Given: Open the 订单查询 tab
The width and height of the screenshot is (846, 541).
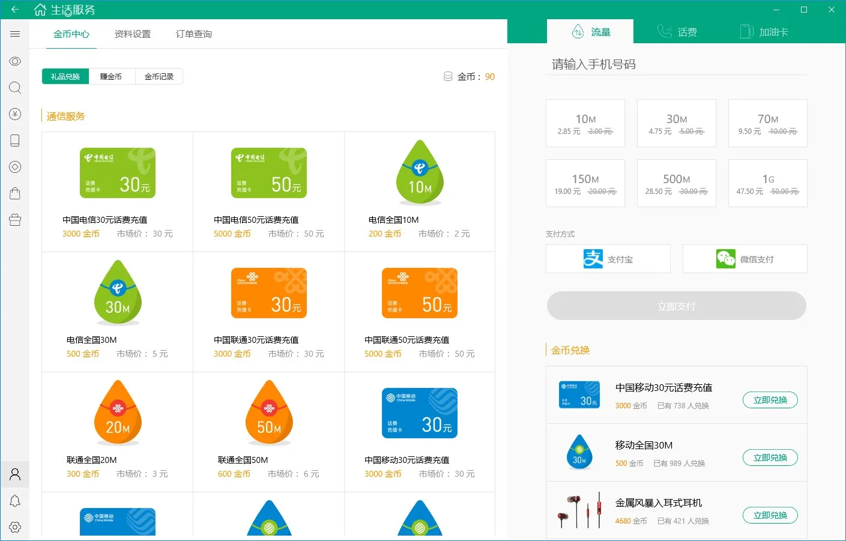Looking at the screenshot, I should tap(194, 34).
